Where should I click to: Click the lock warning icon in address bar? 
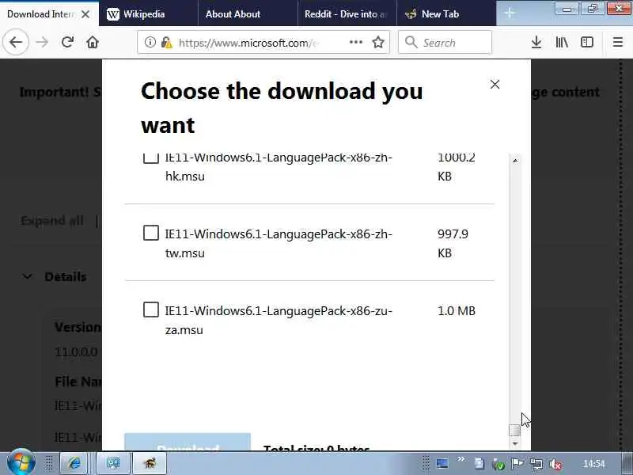[x=166, y=42]
